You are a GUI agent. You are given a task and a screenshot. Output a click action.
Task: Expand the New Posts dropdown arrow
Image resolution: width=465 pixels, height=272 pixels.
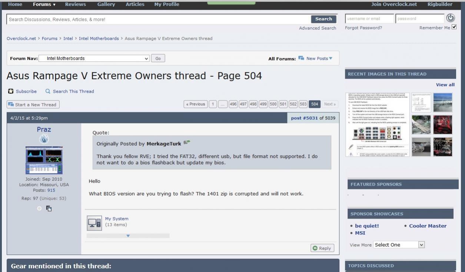[x=331, y=58]
